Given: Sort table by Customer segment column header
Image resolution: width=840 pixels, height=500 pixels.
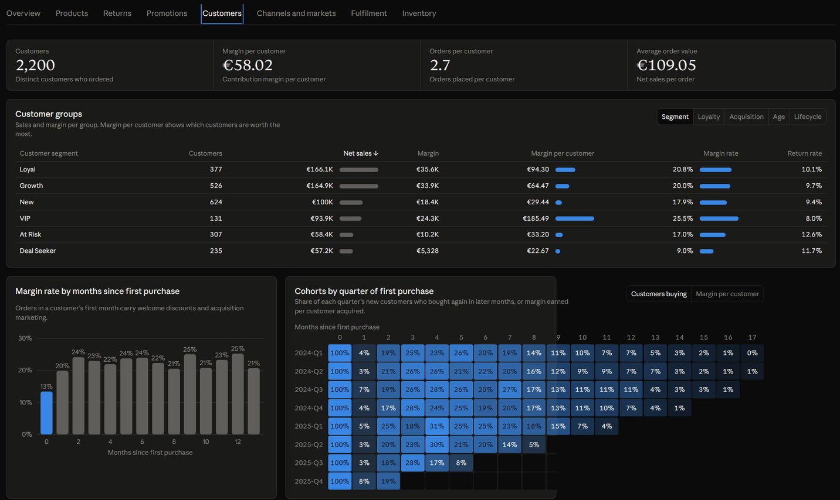Looking at the screenshot, I should pos(49,153).
